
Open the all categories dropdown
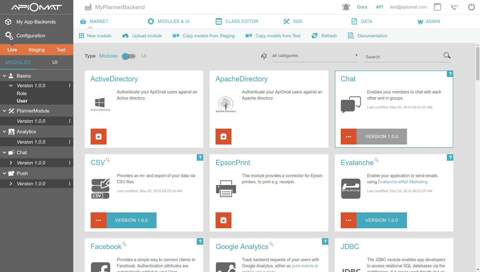(x=315, y=56)
